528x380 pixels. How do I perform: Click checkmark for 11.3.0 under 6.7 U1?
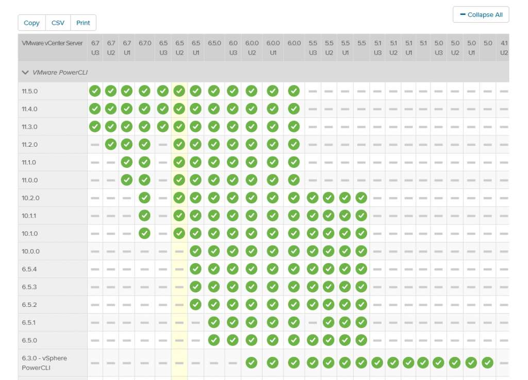click(x=127, y=127)
